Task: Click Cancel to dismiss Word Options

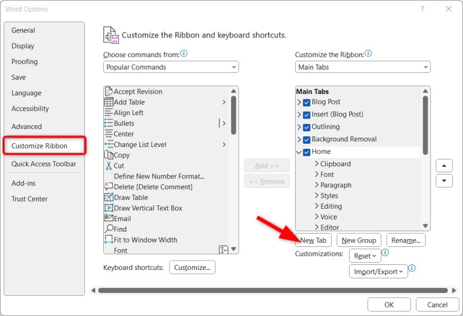Action: (437, 304)
